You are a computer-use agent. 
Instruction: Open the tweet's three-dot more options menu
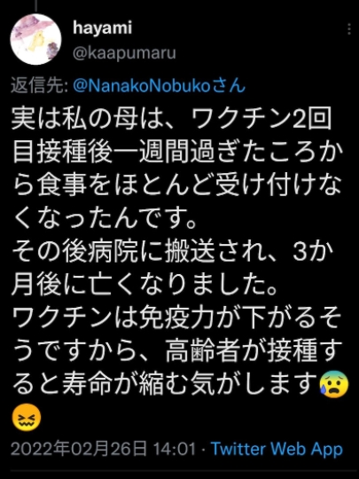[x=349, y=29]
